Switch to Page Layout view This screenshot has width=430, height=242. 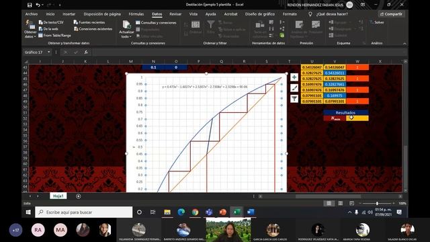[x=341, y=203]
